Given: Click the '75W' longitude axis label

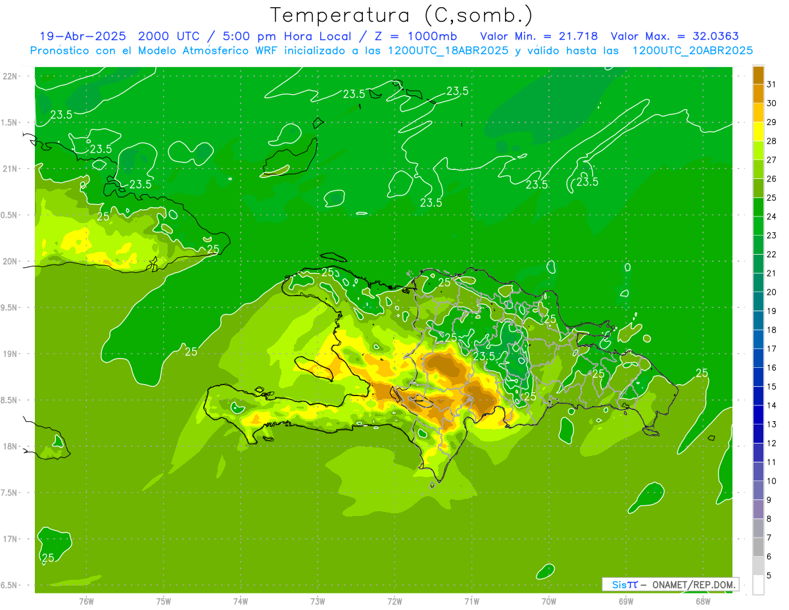Looking at the screenshot, I should point(164,601).
